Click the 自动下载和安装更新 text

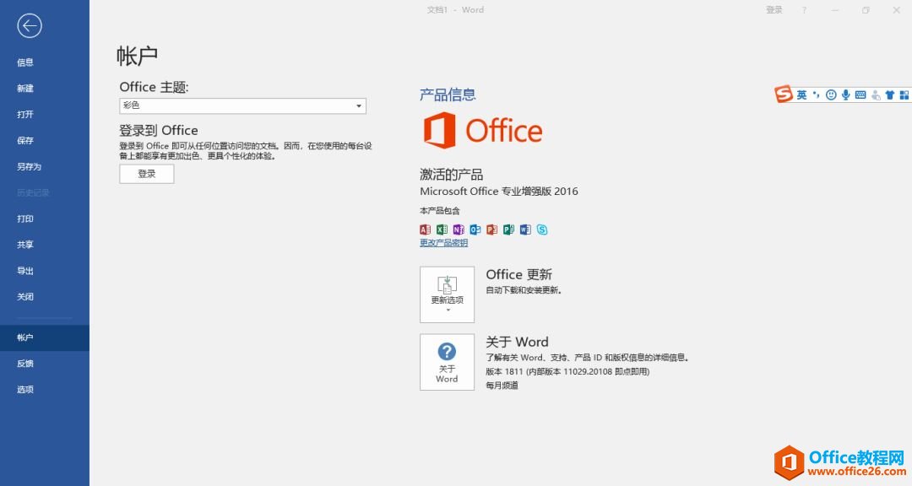coord(524,290)
